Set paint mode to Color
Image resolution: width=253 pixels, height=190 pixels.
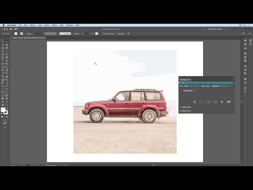pyautogui.click(x=2, y=117)
